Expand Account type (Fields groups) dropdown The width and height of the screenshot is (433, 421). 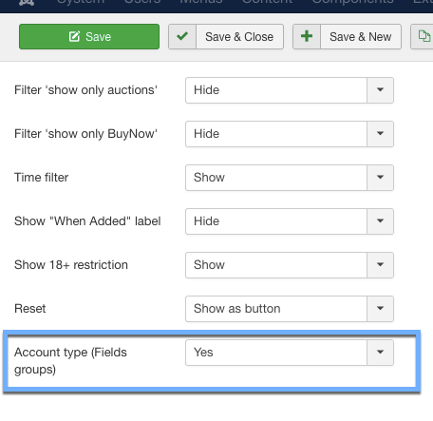(290, 353)
